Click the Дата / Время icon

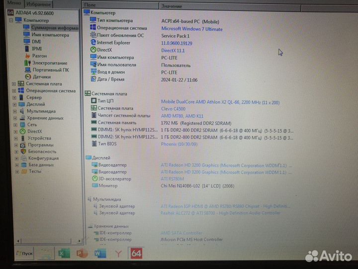[93, 79]
